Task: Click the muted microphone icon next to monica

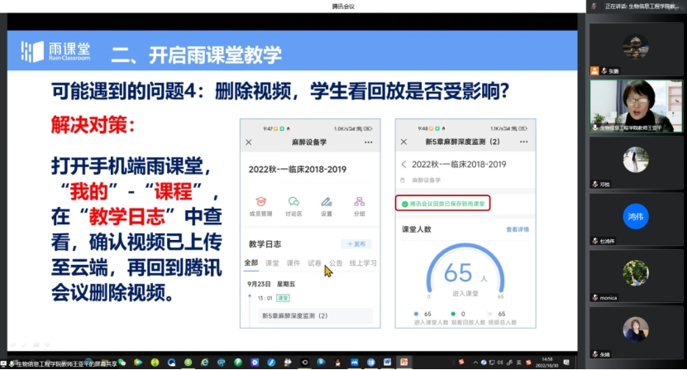Action: [595, 298]
